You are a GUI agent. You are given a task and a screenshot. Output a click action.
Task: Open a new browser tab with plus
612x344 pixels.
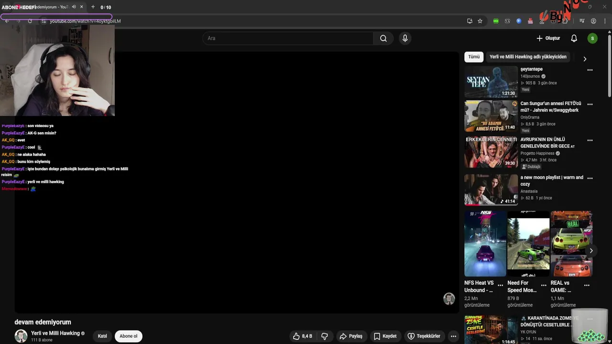coord(93,7)
